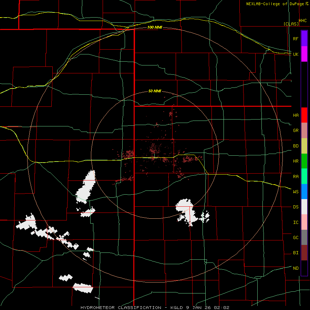
Task: Click the ND black legend swatch
Action: click(x=304, y=268)
